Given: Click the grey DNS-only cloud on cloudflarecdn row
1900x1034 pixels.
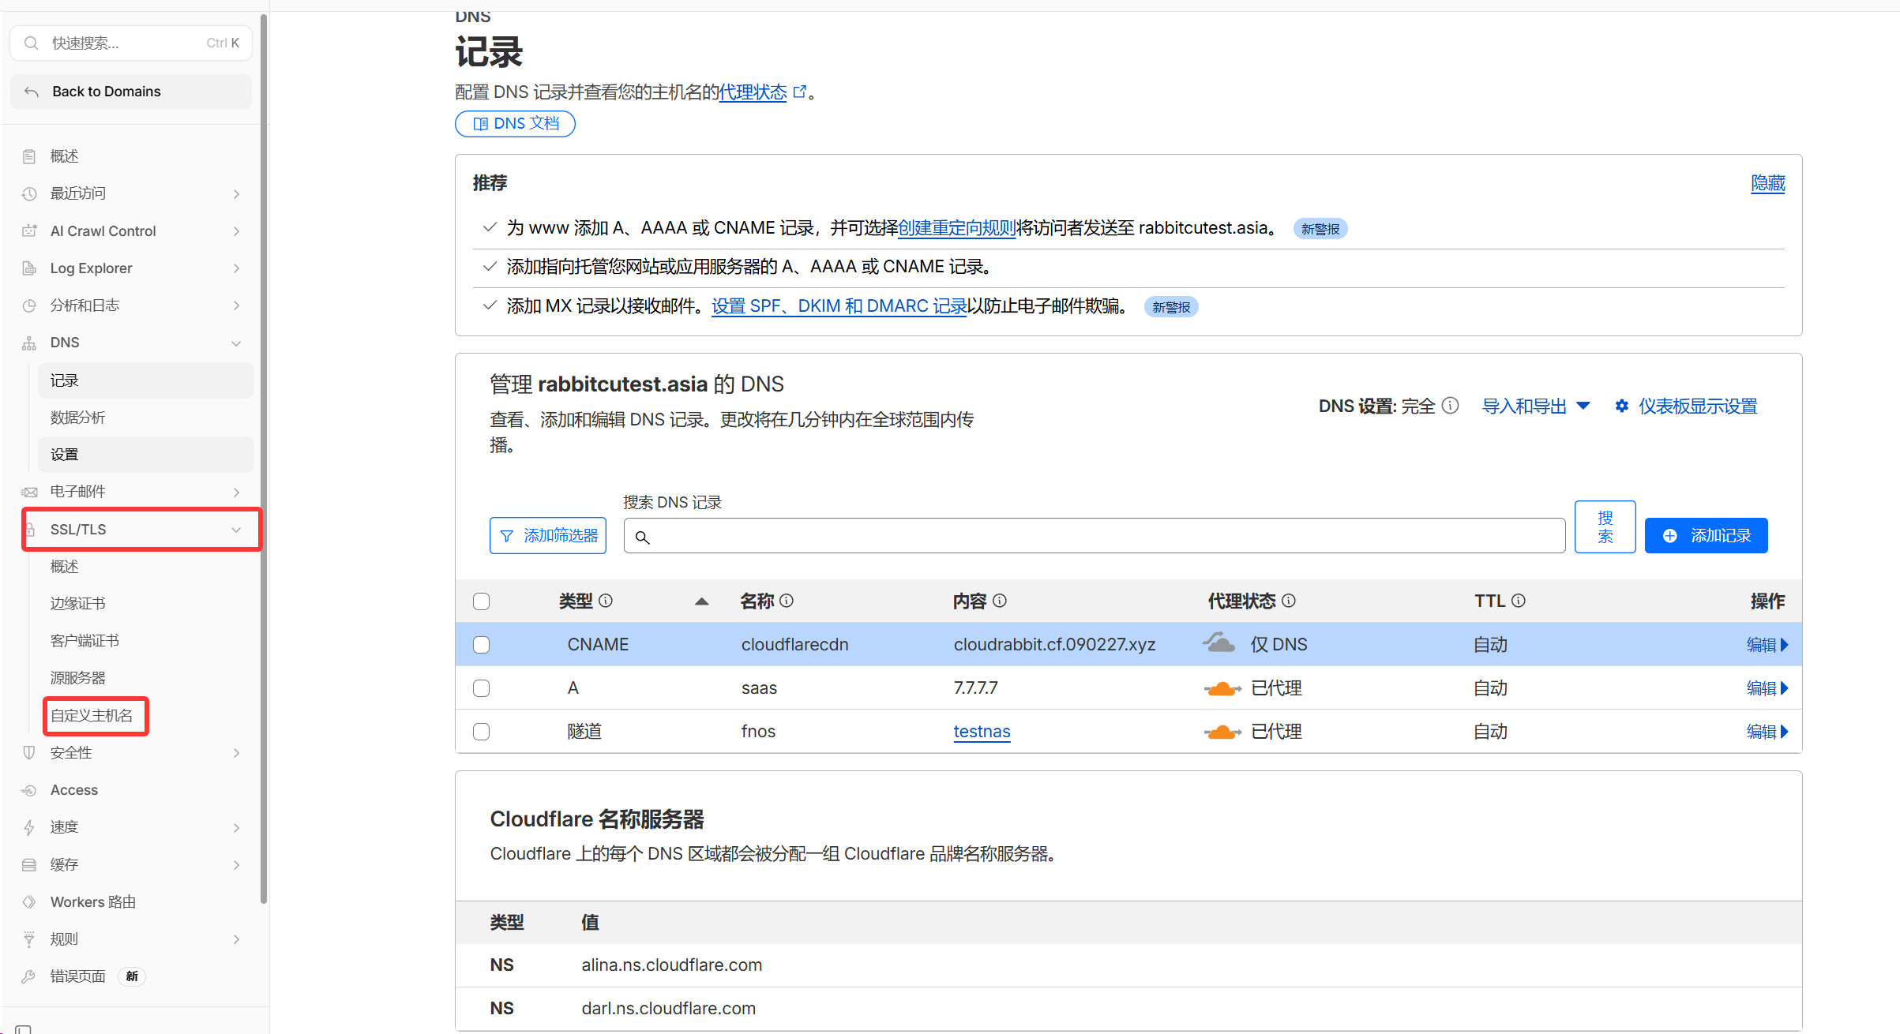Looking at the screenshot, I should click(x=1219, y=643).
